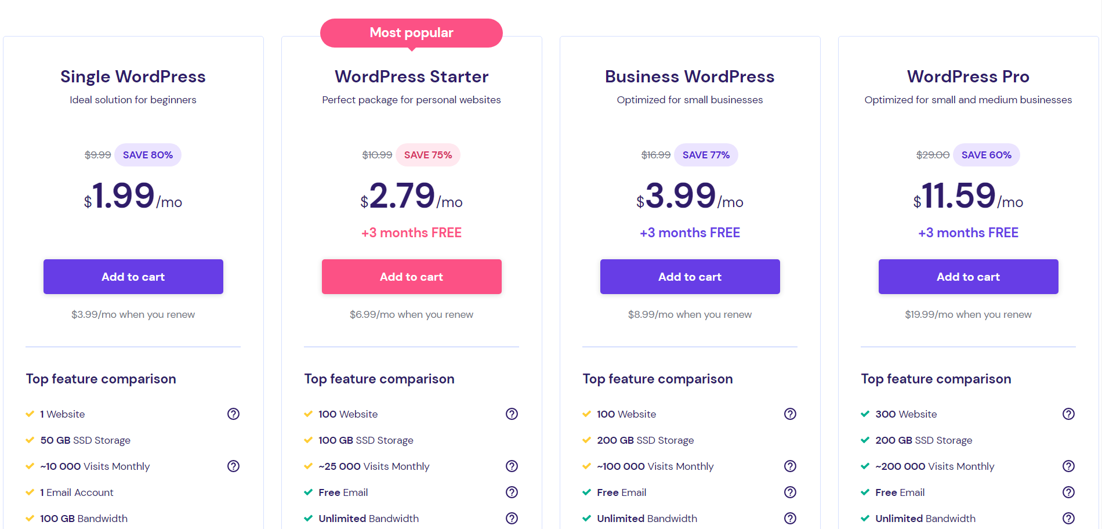Select the +3 months FREE text under Business WordPress
Screen dimensions: 1102x529
click(690, 233)
